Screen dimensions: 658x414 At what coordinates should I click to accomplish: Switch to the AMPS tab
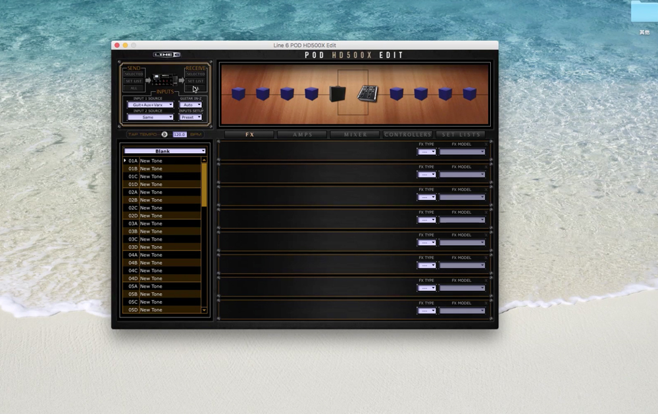pos(302,135)
